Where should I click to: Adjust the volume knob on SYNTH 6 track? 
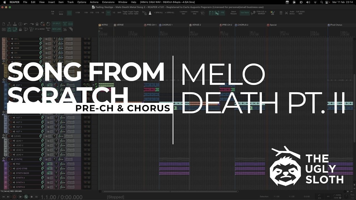[43, 187]
